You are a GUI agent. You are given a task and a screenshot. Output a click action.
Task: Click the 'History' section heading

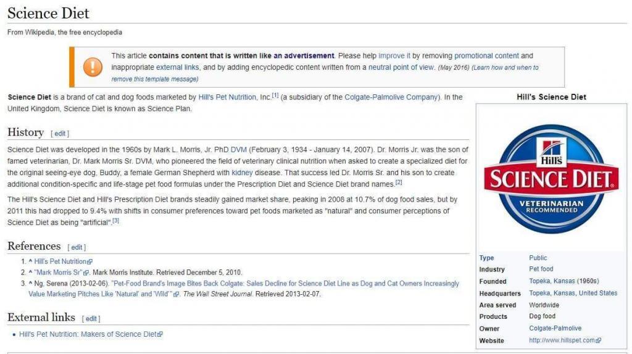point(25,132)
